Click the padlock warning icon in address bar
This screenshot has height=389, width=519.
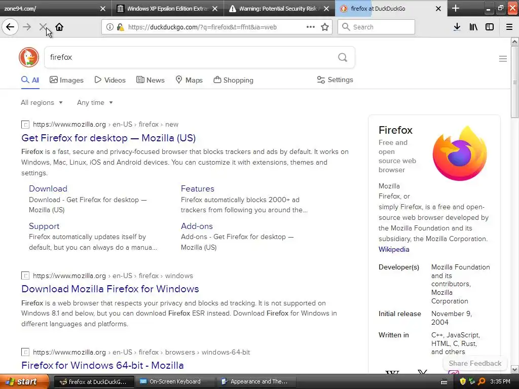(x=120, y=27)
